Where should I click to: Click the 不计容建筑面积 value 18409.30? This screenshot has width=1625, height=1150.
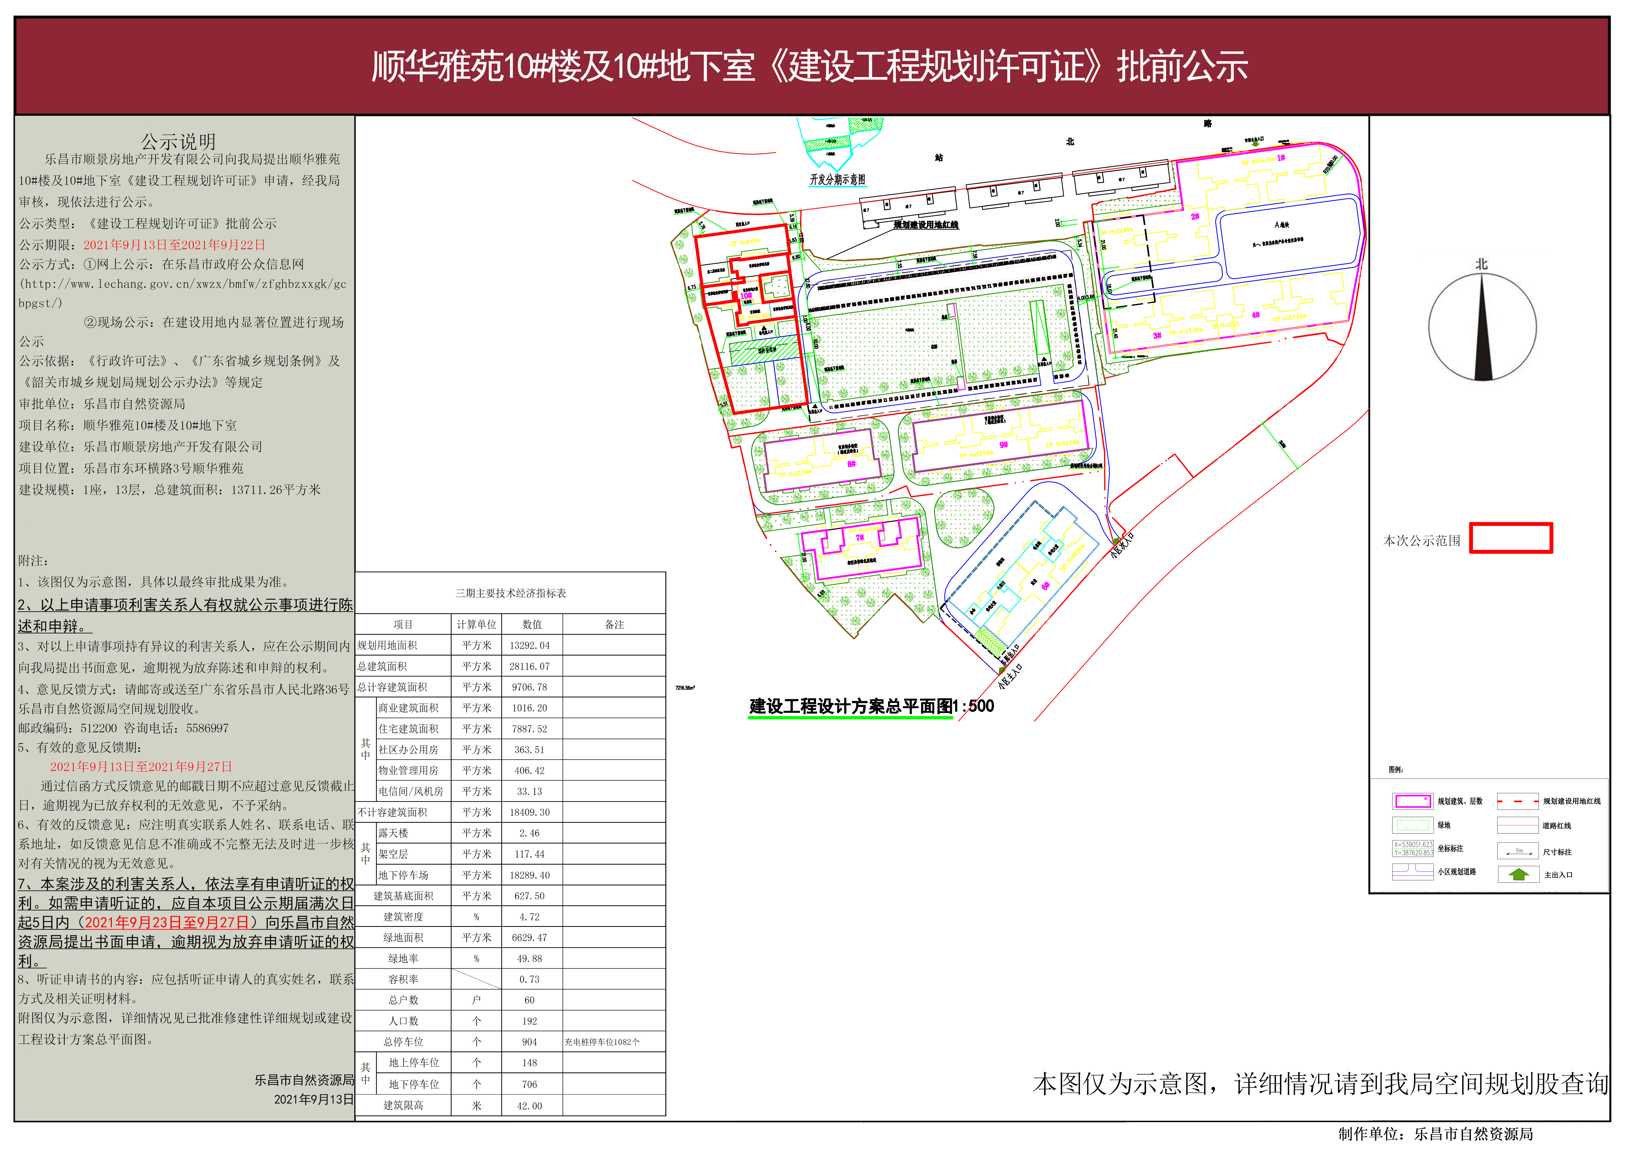coord(530,812)
